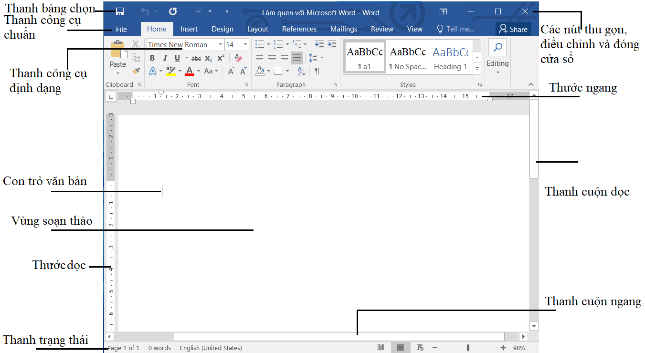Click the zoom slider in status bar
This screenshot has height=353, width=645.
[x=468, y=348]
